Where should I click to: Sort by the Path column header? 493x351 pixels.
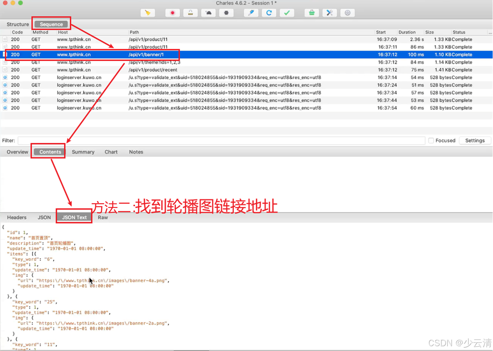click(x=134, y=32)
